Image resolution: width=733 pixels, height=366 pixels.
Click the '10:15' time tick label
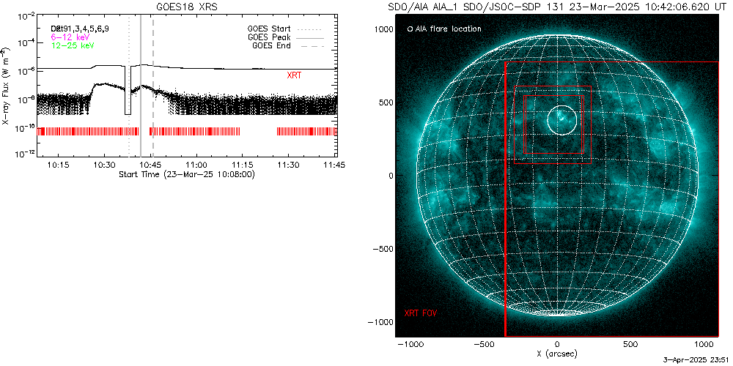point(59,165)
